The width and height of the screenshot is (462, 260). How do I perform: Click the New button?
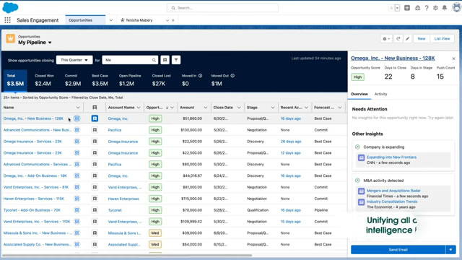click(x=422, y=38)
